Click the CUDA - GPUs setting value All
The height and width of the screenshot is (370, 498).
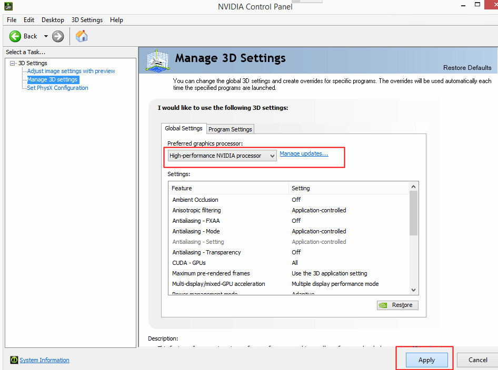tap(295, 263)
